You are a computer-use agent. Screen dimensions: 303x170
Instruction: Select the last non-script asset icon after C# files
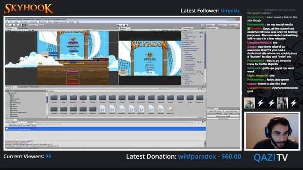170,110
